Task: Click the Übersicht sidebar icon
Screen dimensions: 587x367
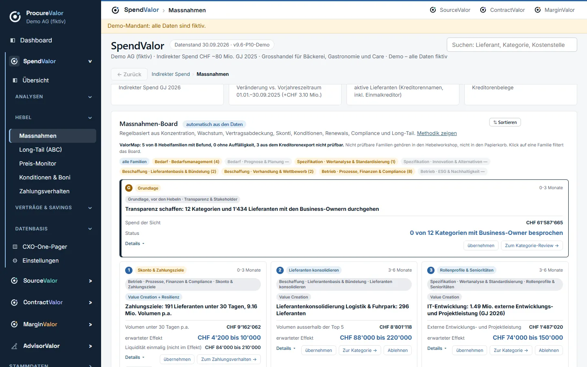Action: (15, 80)
